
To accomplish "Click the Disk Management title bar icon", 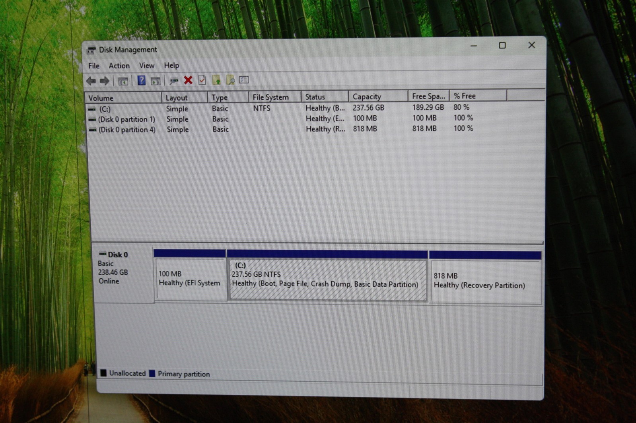I will coord(91,50).
